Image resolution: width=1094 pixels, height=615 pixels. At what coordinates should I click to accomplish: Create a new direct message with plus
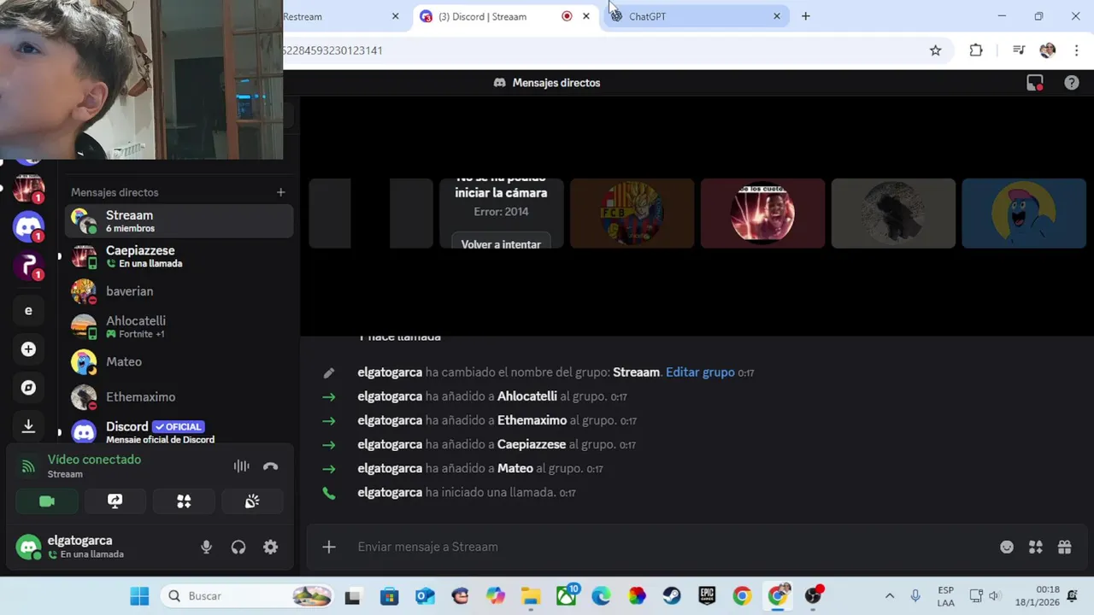tap(280, 192)
